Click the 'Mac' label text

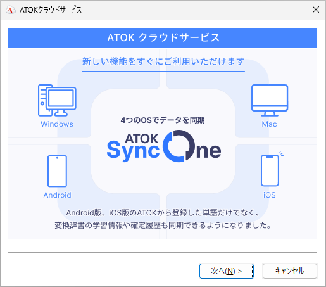pyautogui.click(x=269, y=124)
